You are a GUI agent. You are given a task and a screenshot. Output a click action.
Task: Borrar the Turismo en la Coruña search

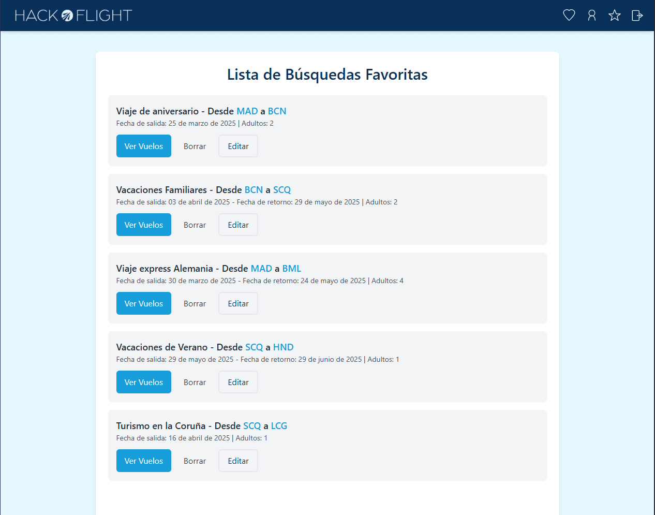(195, 461)
